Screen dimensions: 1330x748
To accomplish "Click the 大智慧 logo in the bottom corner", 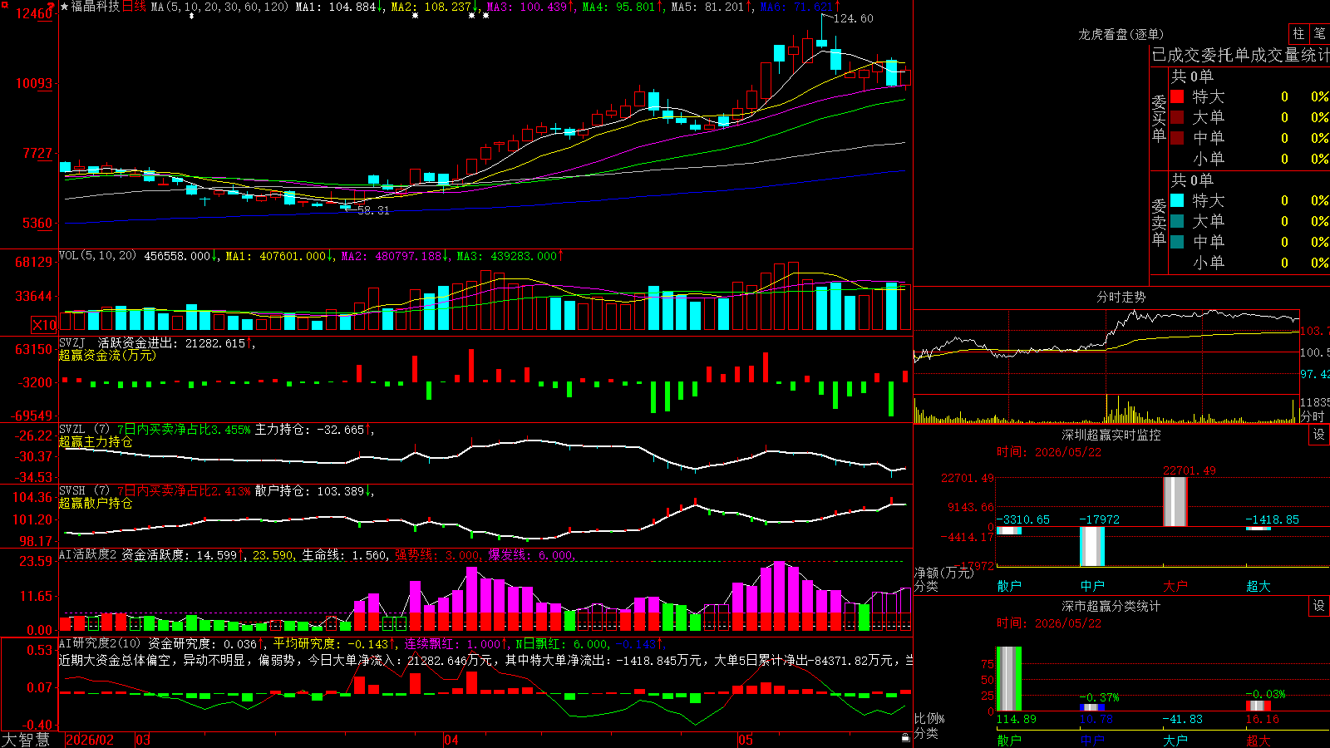I will point(26,740).
